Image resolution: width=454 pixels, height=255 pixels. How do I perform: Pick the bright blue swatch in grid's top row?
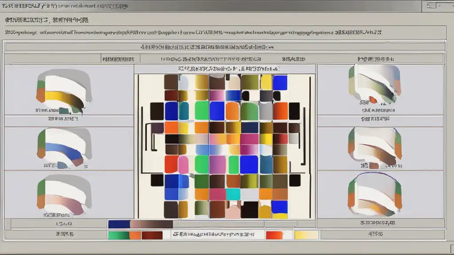click(x=280, y=82)
